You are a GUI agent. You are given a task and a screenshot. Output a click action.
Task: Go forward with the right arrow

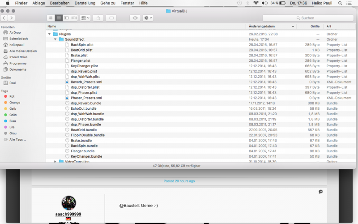(12, 18)
